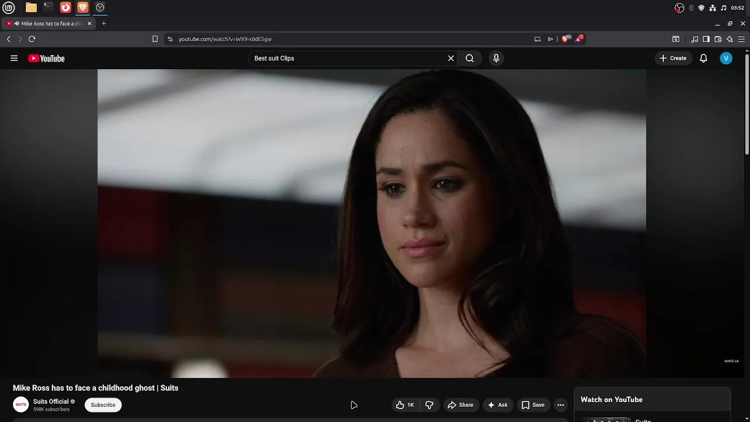Clear the YouTube search query
This screenshot has width=750, height=422.
pyautogui.click(x=451, y=58)
